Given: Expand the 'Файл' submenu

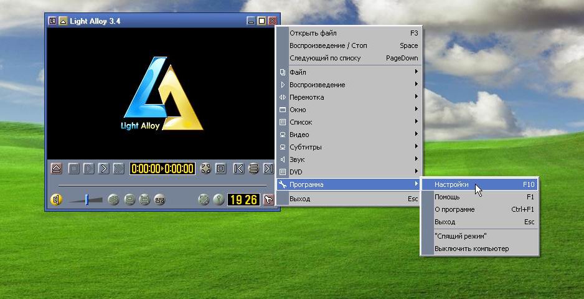Looking at the screenshot, I should point(349,72).
